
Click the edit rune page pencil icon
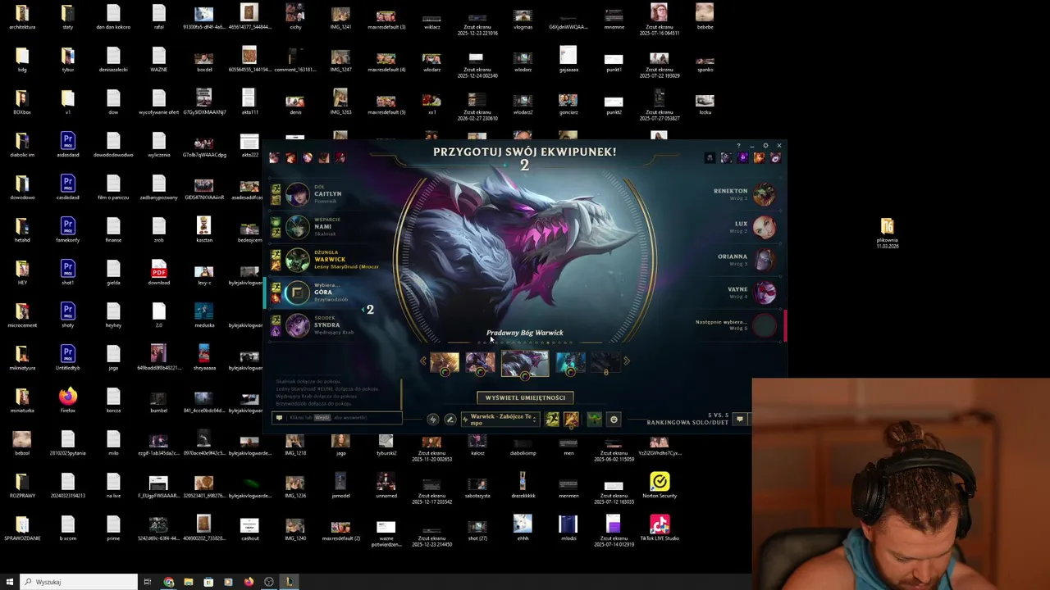[x=450, y=420]
